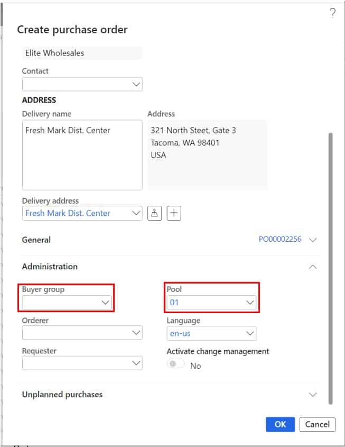Image resolution: width=345 pixels, height=447 pixels.
Task: Select the Elite Wholesales field
Action: tap(82, 53)
